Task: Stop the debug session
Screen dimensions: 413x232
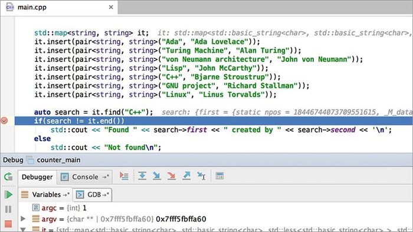Action: (x=8, y=224)
